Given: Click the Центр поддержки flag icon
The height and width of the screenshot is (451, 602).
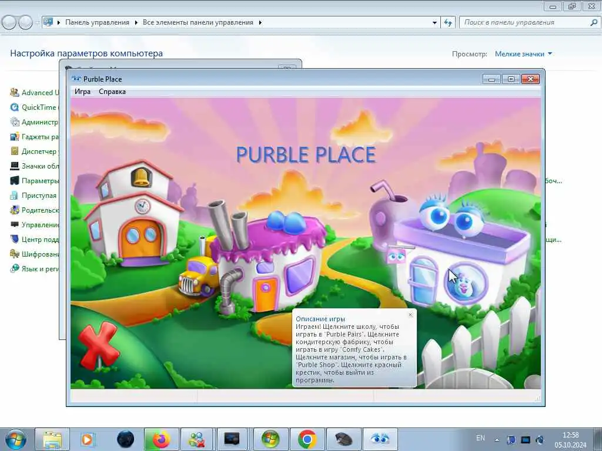Looking at the screenshot, I should pos(15,240).
